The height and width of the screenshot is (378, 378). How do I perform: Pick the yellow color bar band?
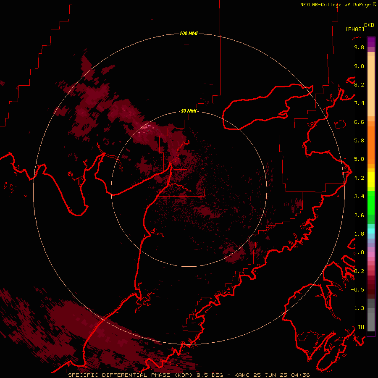point(371,180)
